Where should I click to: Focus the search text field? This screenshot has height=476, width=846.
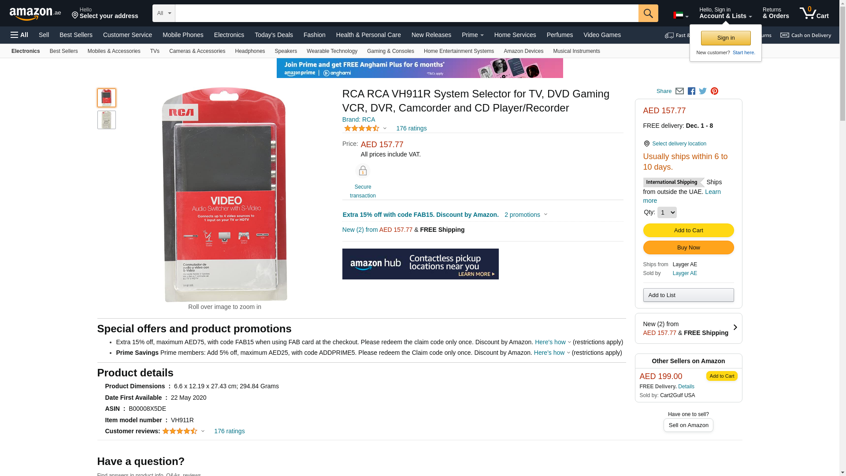click(x=406, y=13)
